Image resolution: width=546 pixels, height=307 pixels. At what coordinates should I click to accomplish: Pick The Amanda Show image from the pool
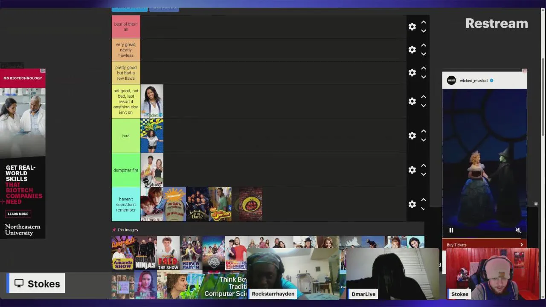(x=123, y=253)
